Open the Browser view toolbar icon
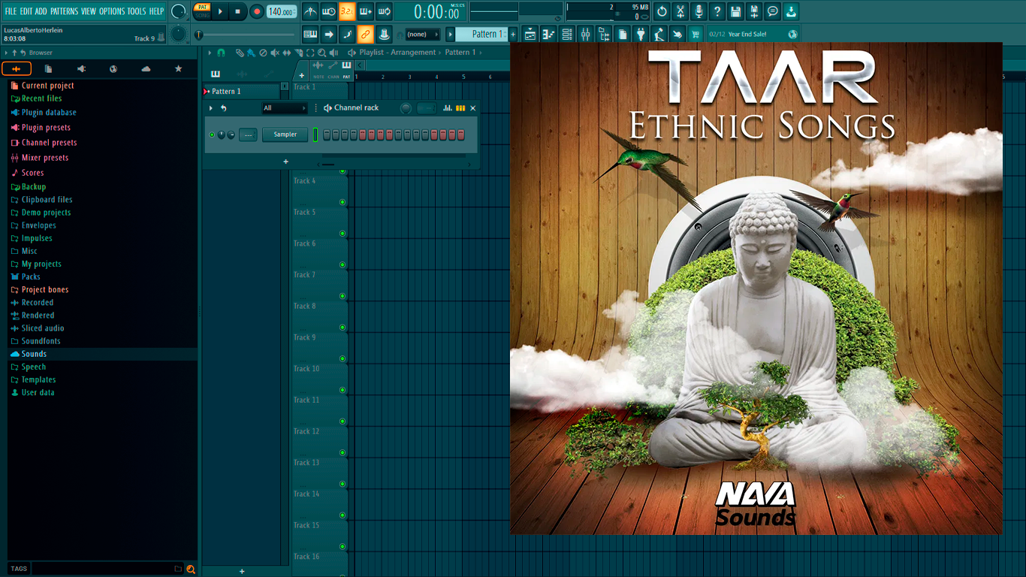Screen dimensions: 1026x577 pyautogui.click(x=604, y=34)
